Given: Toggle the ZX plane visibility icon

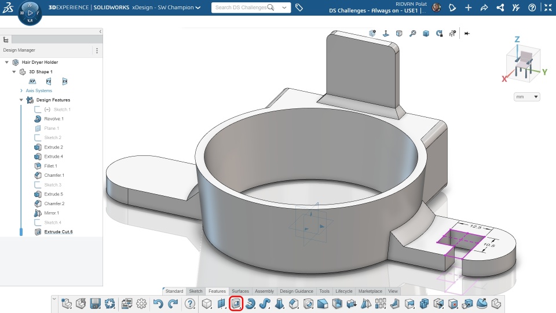Looking at the screenshot, I should [x=64, y=81].
